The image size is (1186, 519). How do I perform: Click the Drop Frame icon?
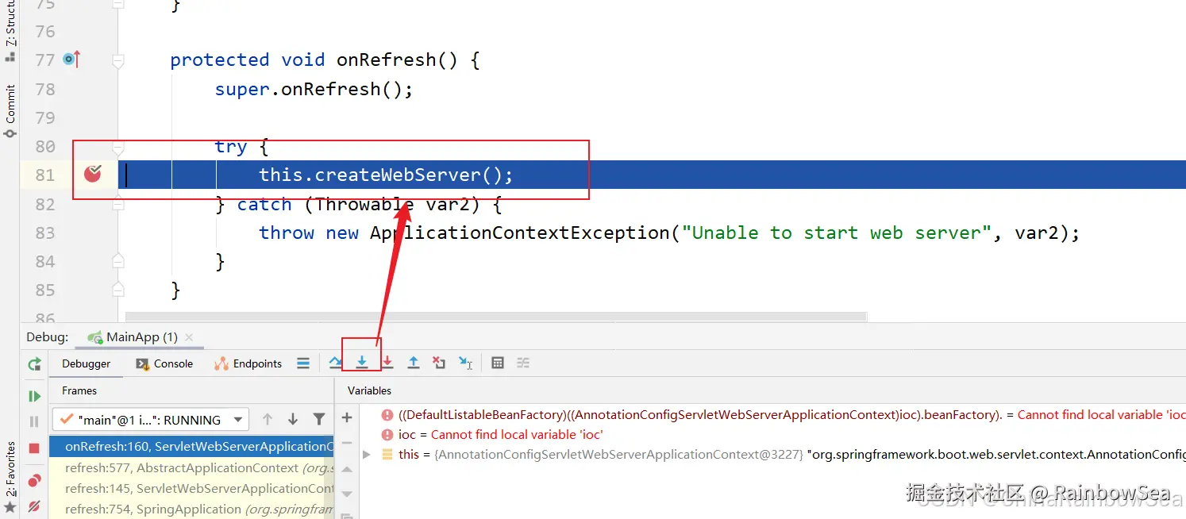pyautogui.click(x=439, y=363)
